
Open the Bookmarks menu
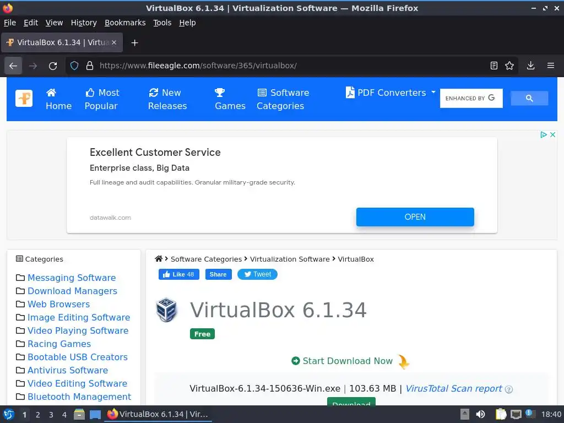[x=125, y=23]
